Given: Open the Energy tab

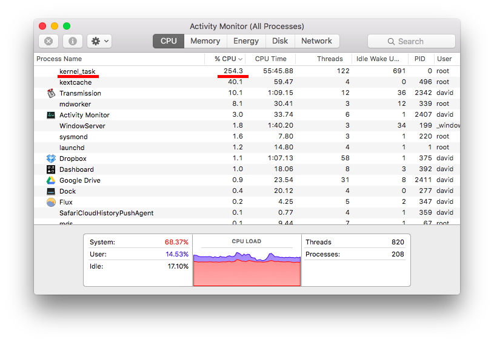Looking at the screenshot, I should click(x=246, y=41).
